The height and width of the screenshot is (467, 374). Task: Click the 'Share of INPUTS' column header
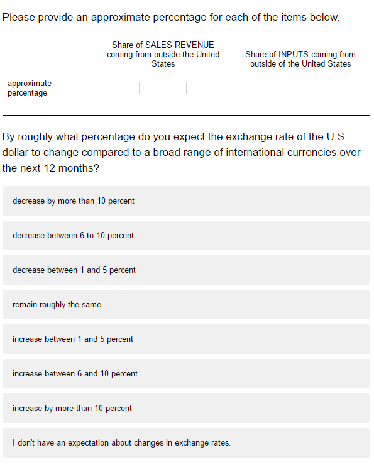tap(300, 59)
